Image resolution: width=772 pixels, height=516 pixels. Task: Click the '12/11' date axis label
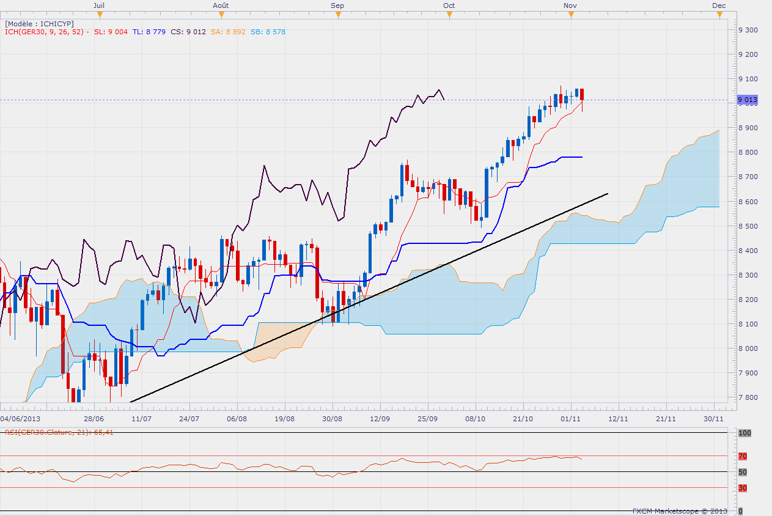pos(618,418)
